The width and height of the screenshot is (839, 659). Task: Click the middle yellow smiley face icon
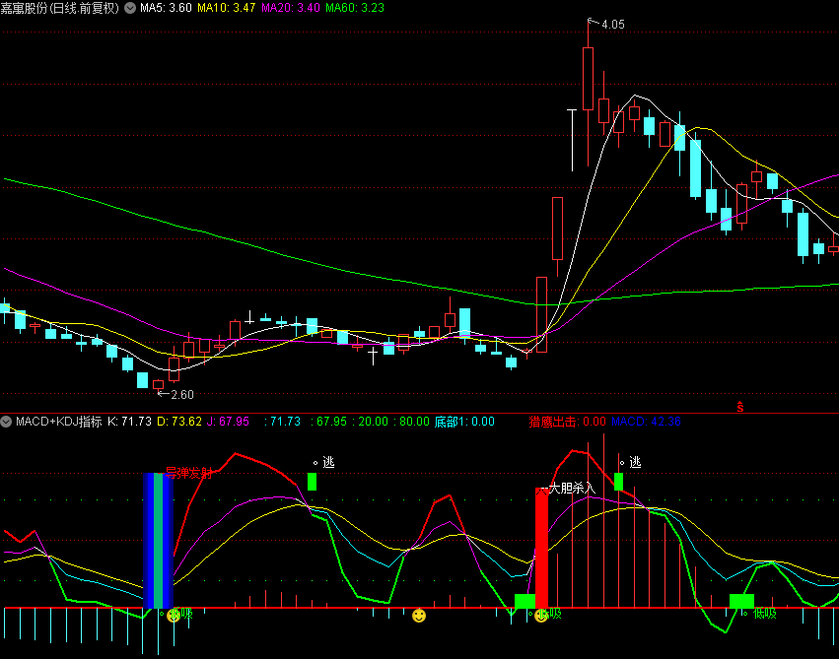pos(419,616)
